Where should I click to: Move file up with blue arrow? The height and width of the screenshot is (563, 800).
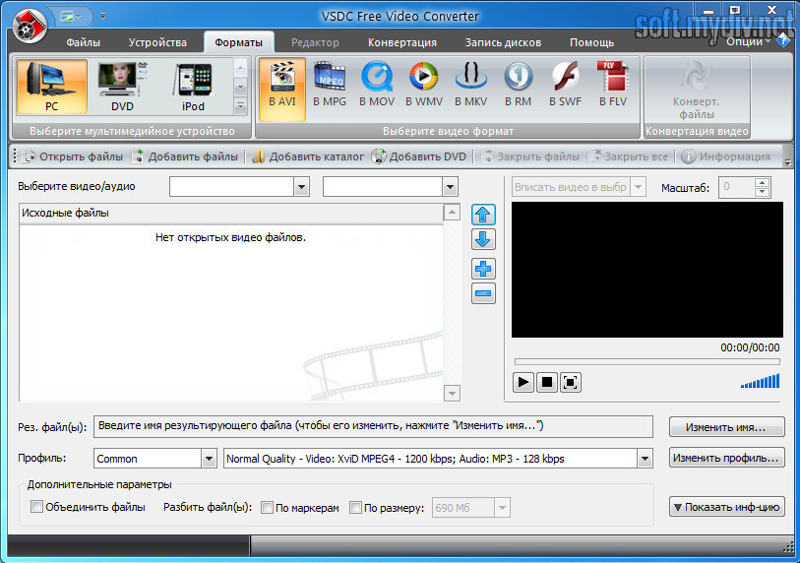(482, 215)
